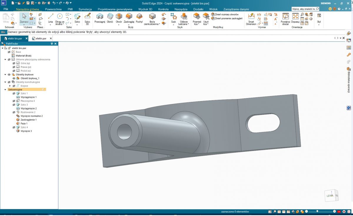Adjust the zoom slider in status bar
The width and height of the screenshot is (353, 216).
click(x=317, y=212)
